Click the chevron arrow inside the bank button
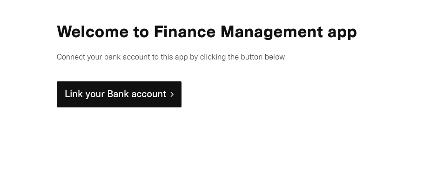 pyautogui.click(x=172, y=94)
